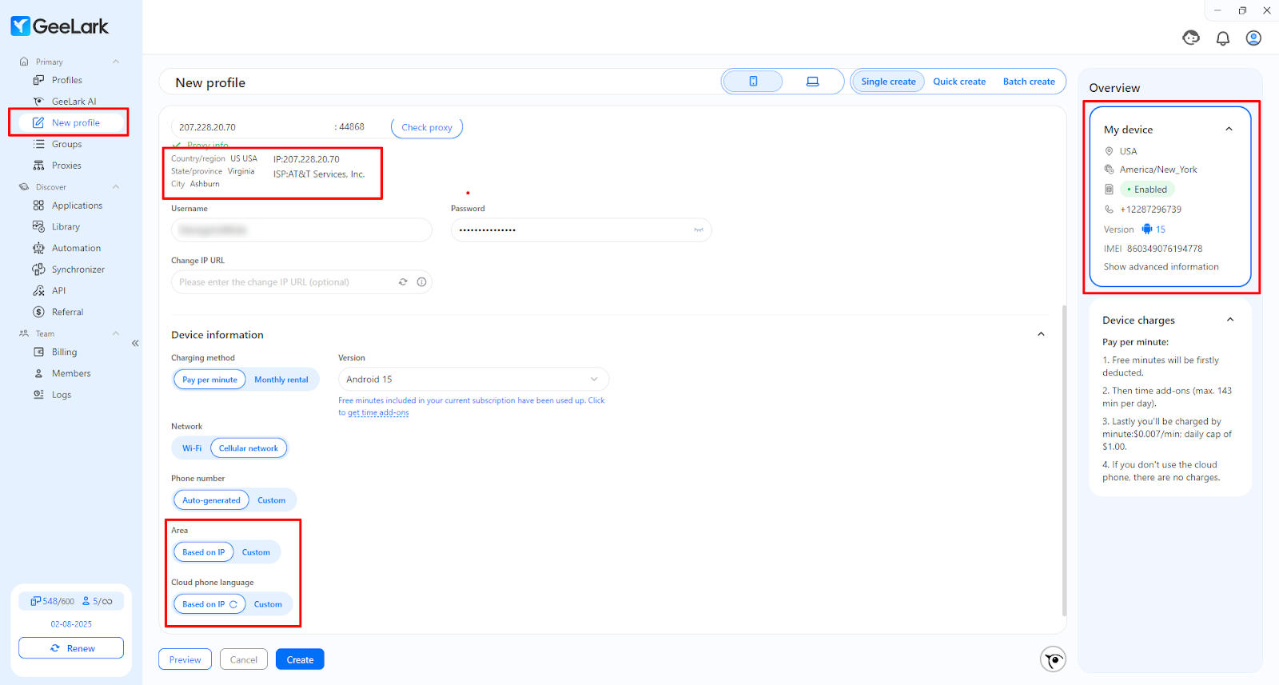
Task: Select Custom option for Area
Action: pos(256,552)
